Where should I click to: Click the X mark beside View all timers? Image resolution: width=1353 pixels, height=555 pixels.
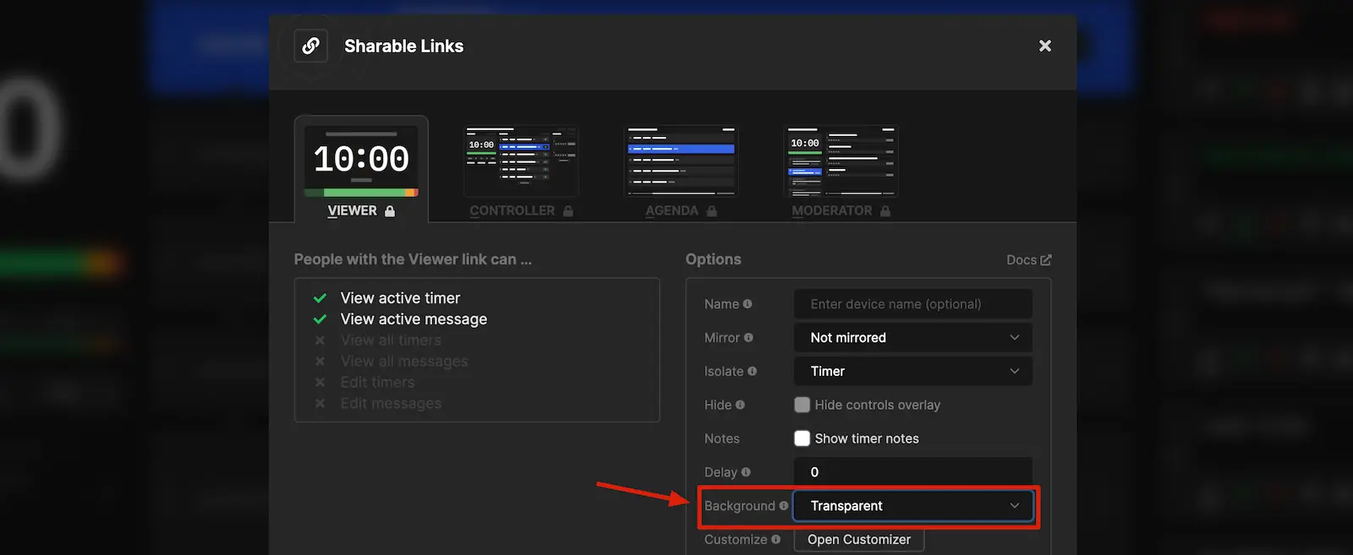[320, 340]
